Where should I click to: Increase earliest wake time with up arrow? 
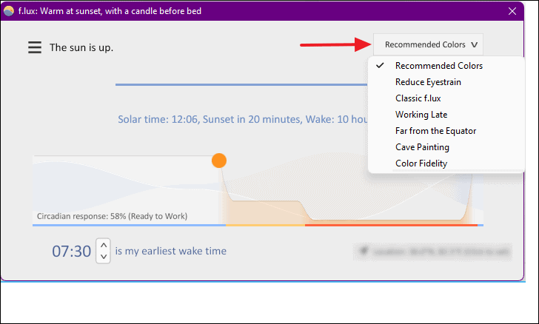[x=104, y=245]
